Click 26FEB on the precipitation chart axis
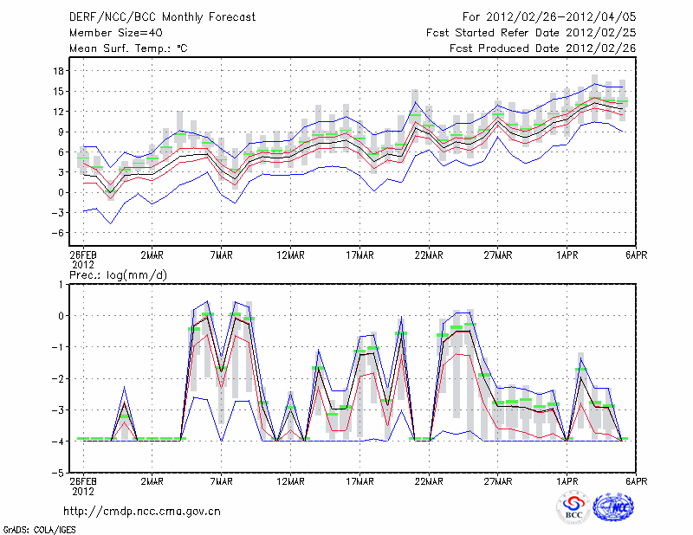The image size is (693, 535). pos(83,481)
